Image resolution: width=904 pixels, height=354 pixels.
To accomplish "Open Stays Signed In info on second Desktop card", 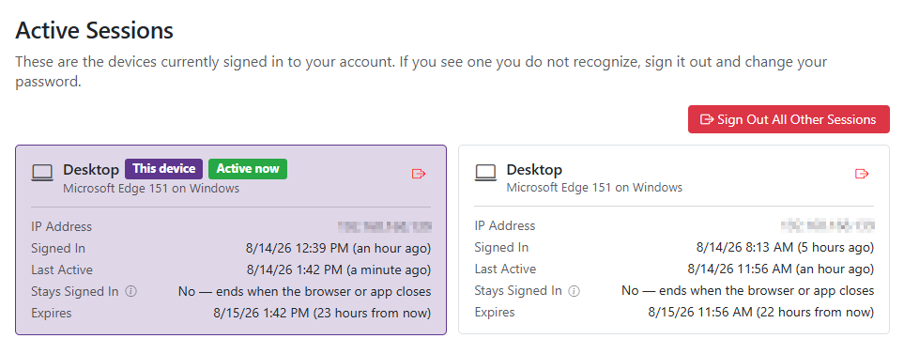I will [575, 291].
